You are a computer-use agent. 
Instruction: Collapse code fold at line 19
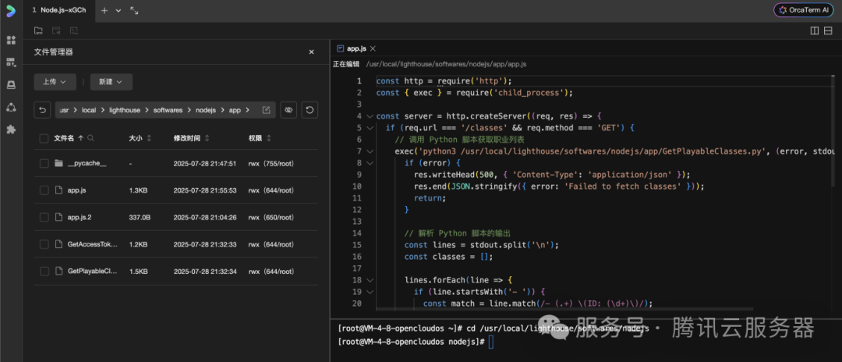[370, 292]
